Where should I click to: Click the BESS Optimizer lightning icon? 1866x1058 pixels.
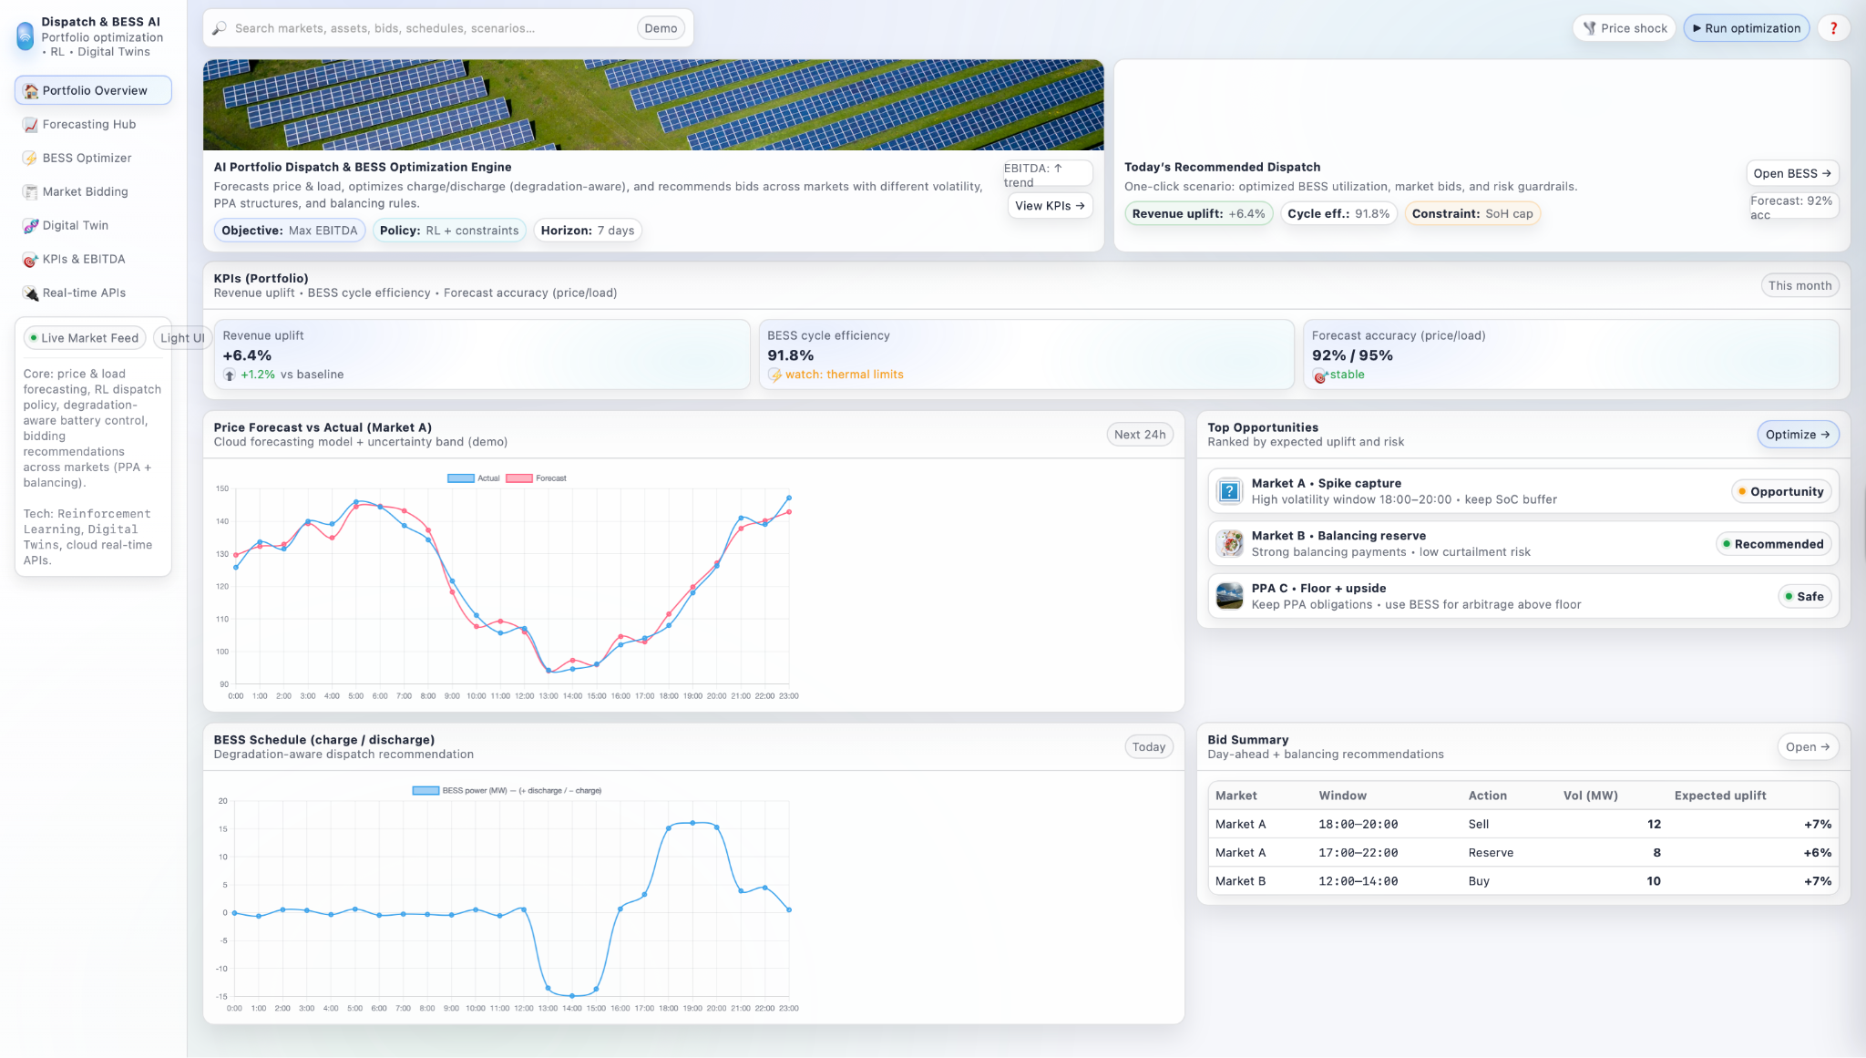(30, 159)
